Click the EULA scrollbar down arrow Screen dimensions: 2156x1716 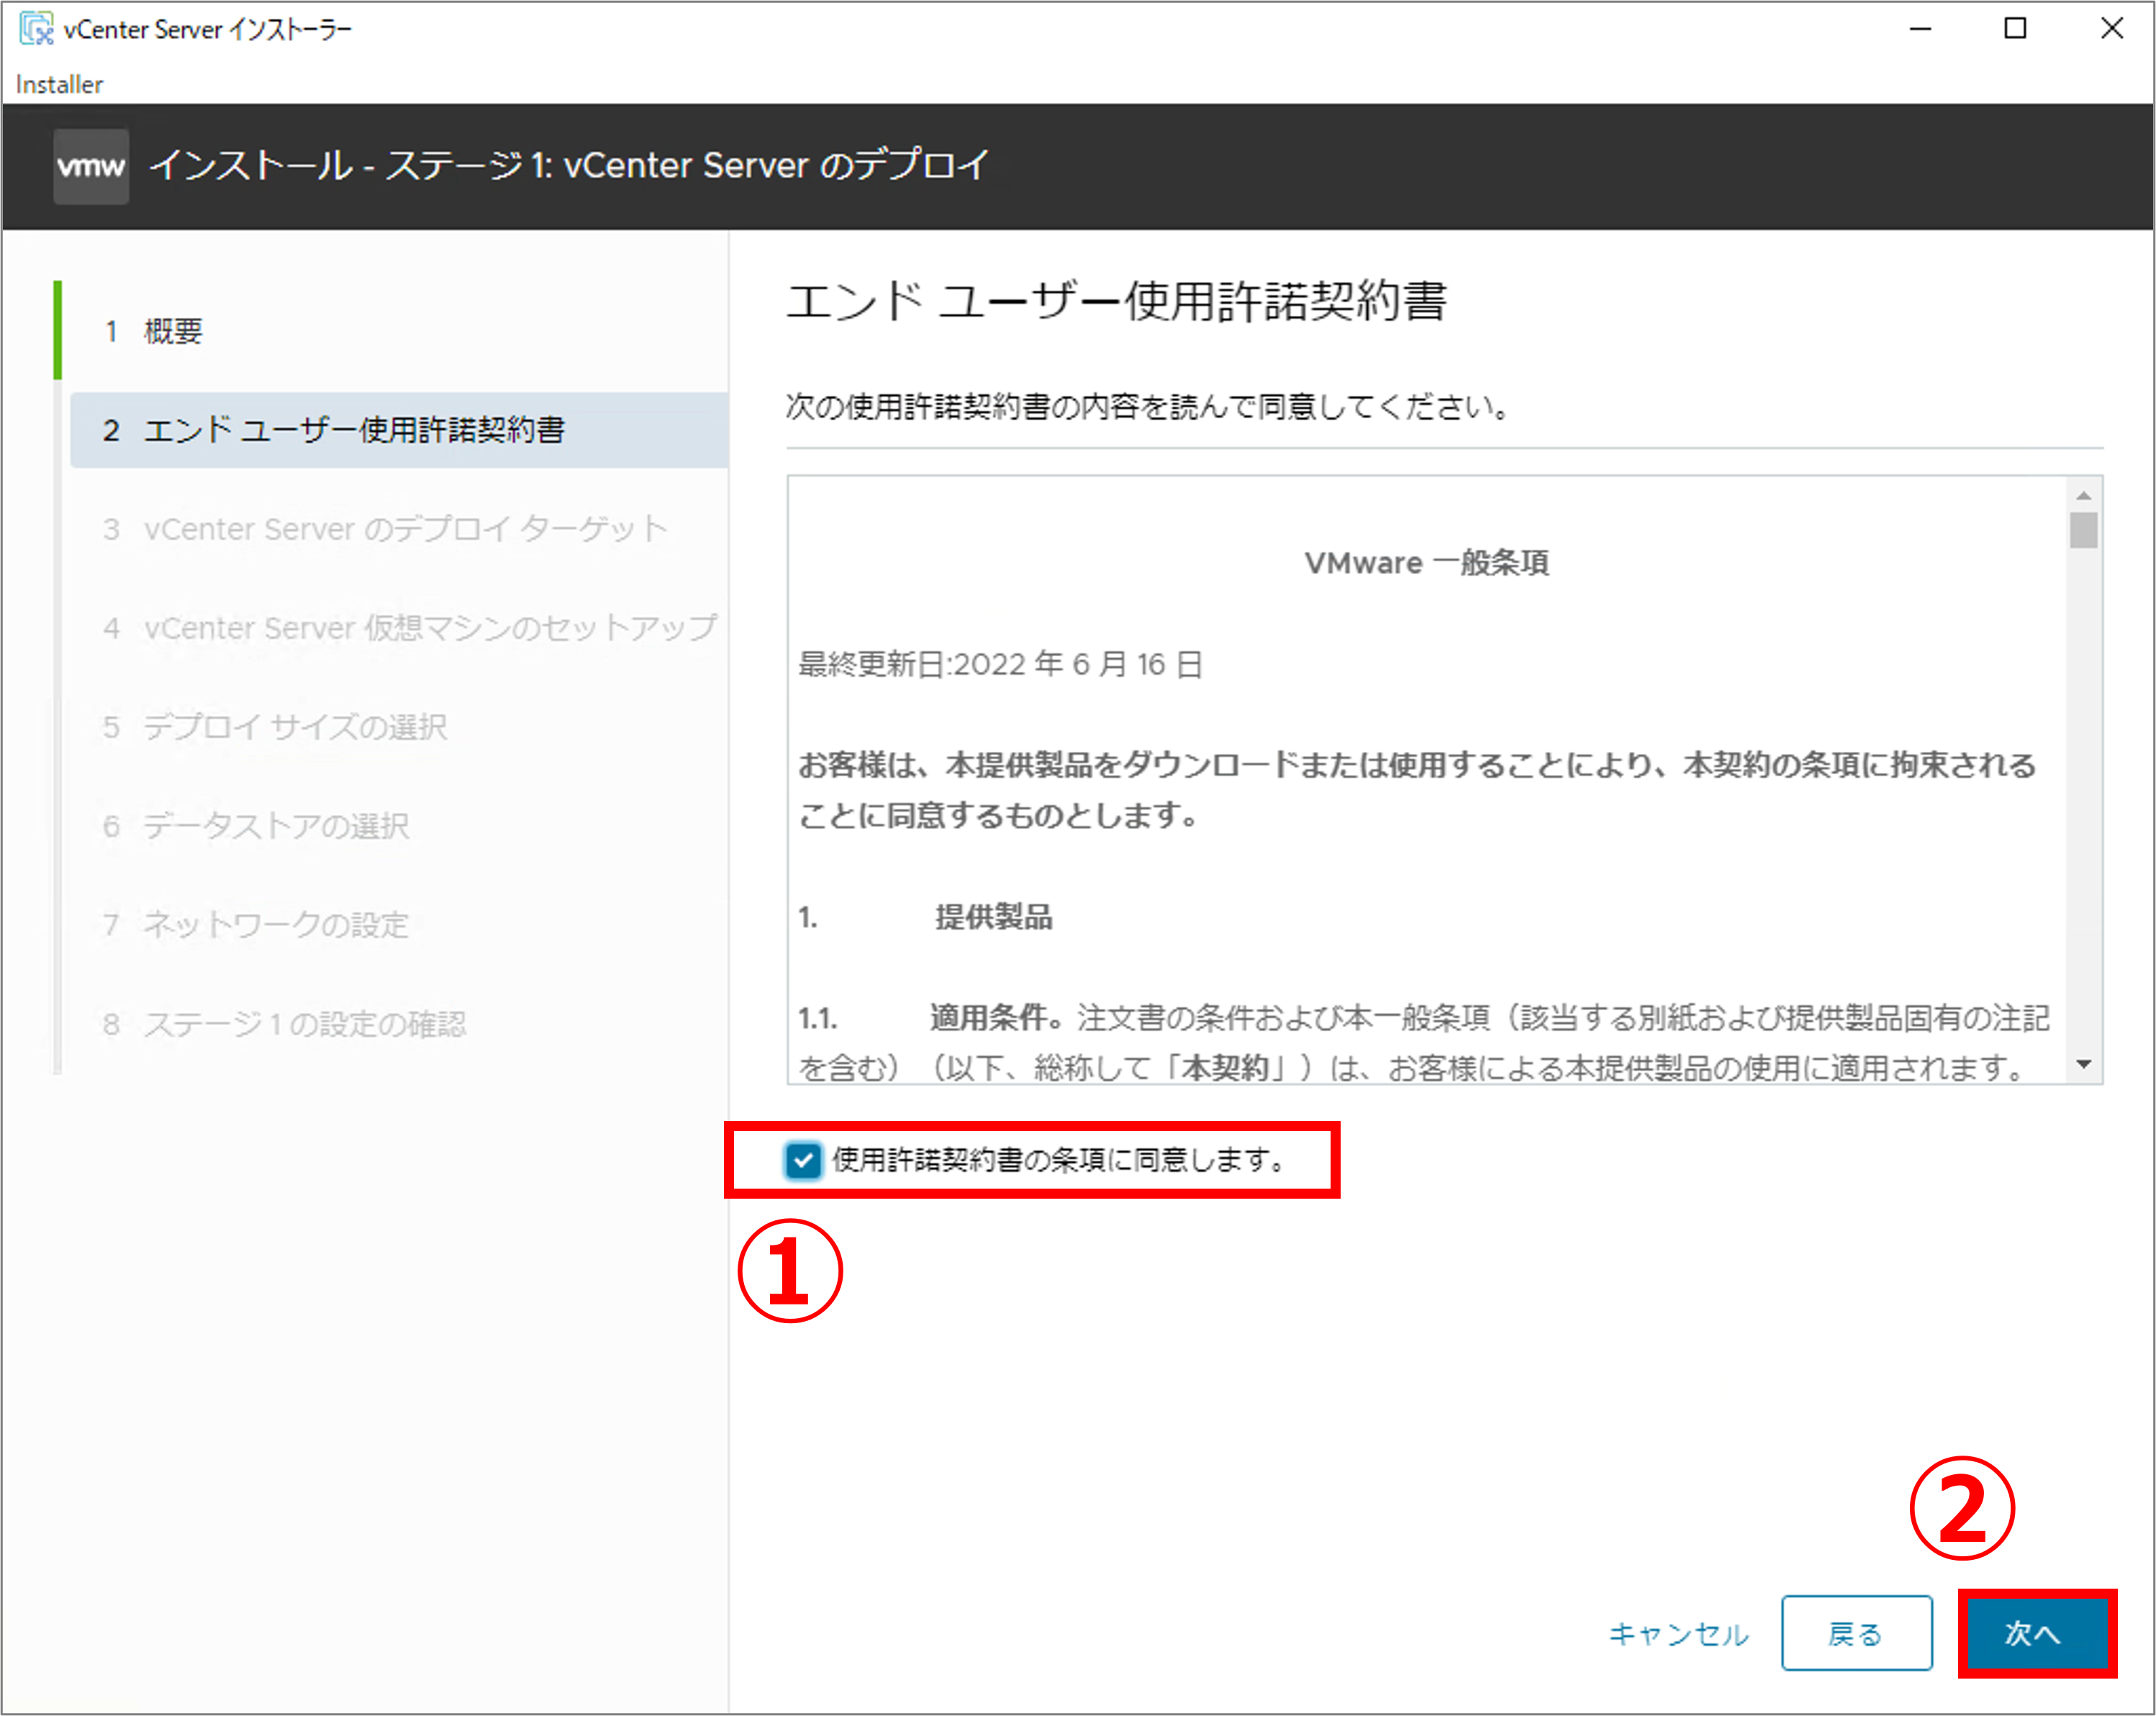tap(2083, 1064)
